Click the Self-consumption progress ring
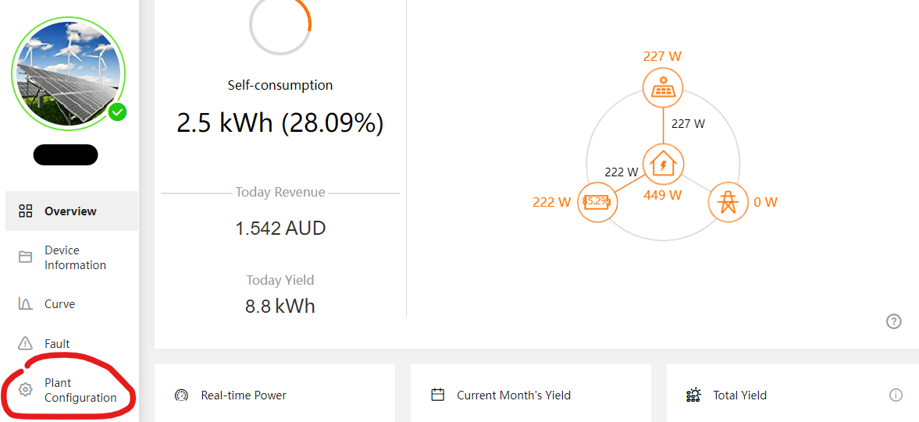This screenshot has width=919, height=422. coord(280,27)
